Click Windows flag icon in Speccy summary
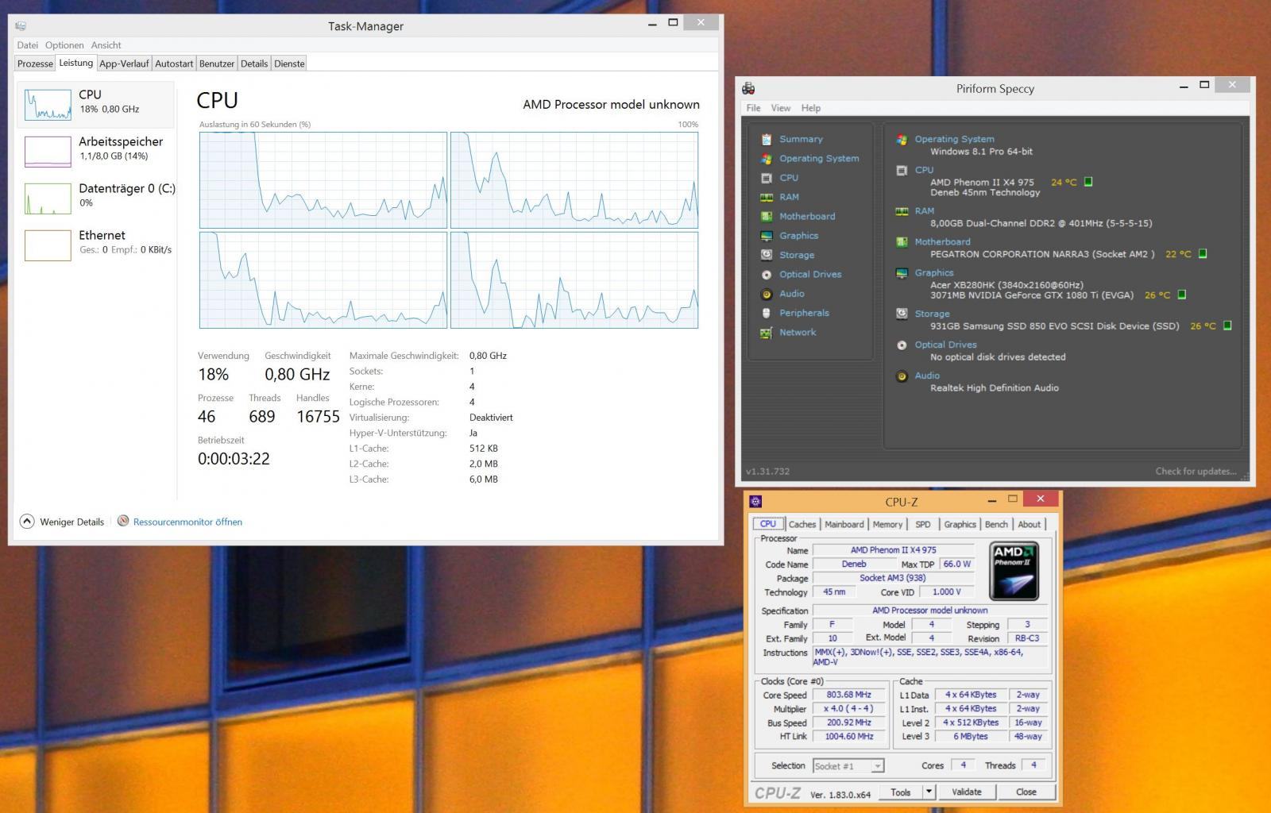Image resolution: width=1271 pixels, height=813 pixels. [902, 139]
